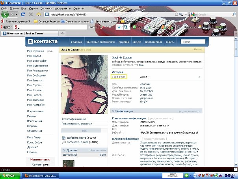
Task: Click the search magnifier icon in search box
Action: click(x=234, y=15)
